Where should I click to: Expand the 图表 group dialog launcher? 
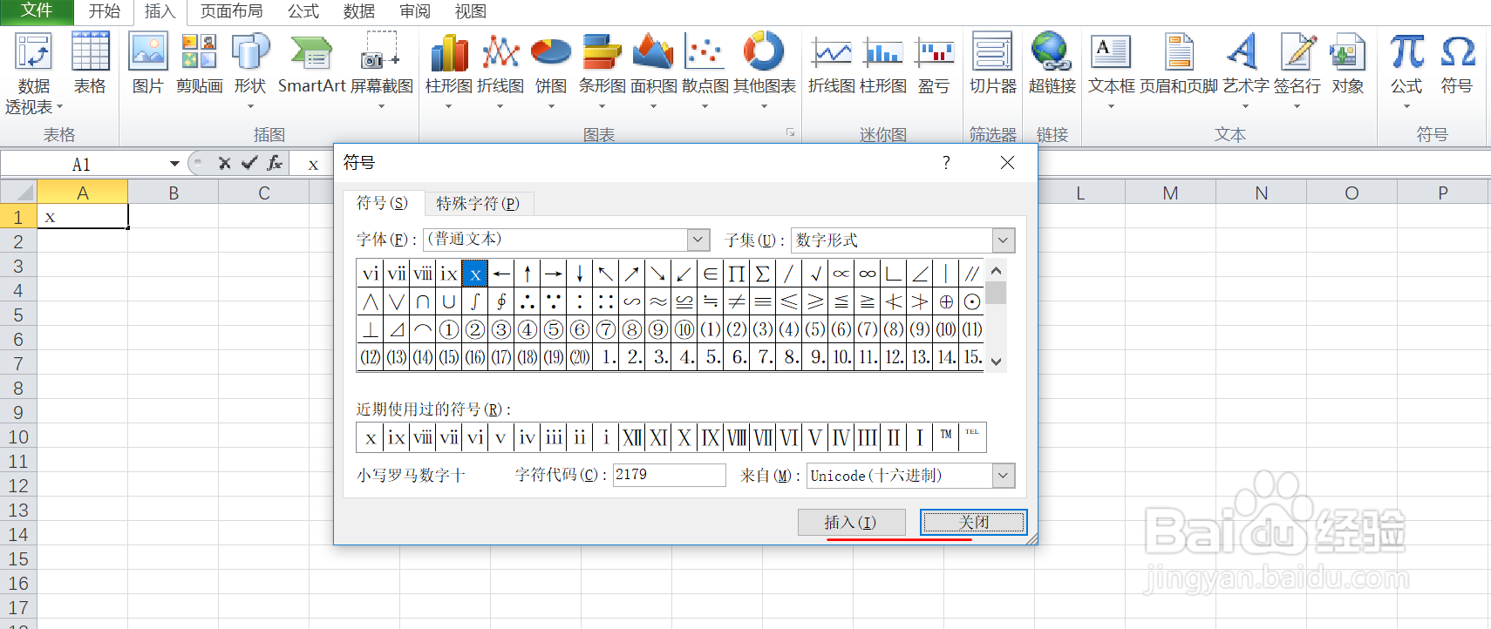coord(790,133)
